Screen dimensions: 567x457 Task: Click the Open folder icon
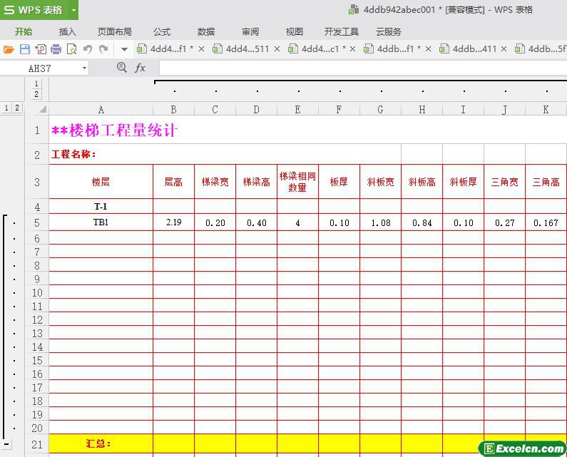coord(9,49)
